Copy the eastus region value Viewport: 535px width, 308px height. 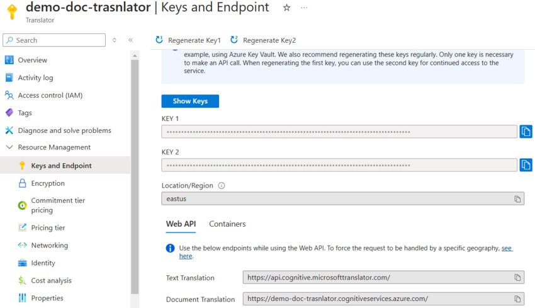coord(517,199)
